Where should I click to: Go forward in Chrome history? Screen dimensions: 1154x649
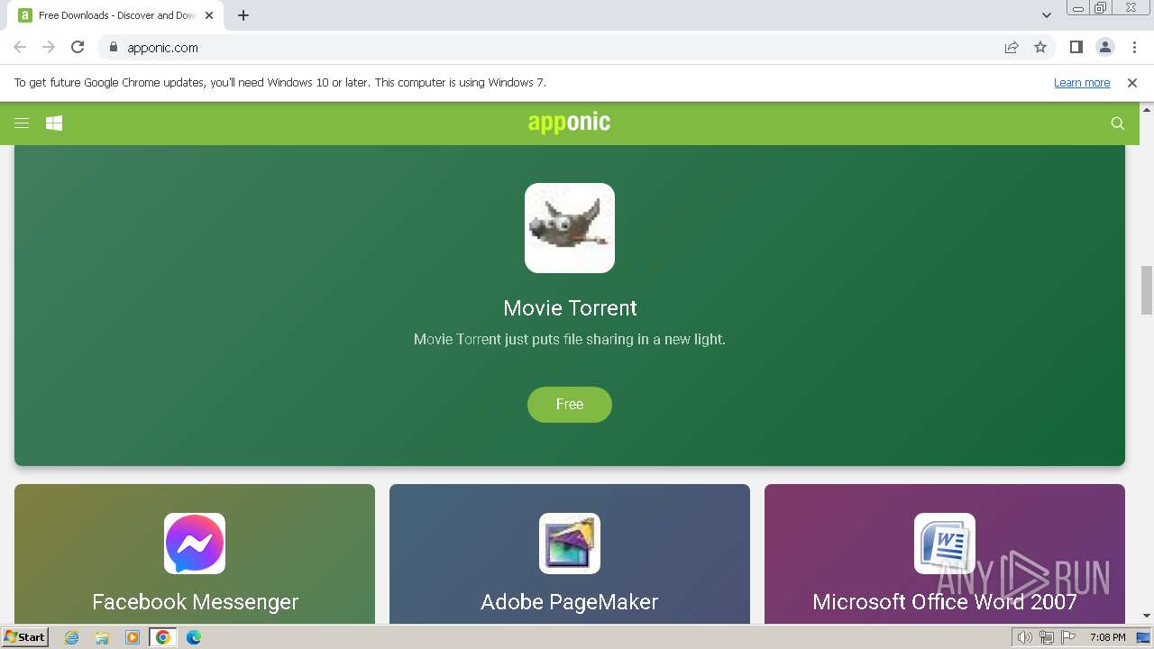(49, 47)
